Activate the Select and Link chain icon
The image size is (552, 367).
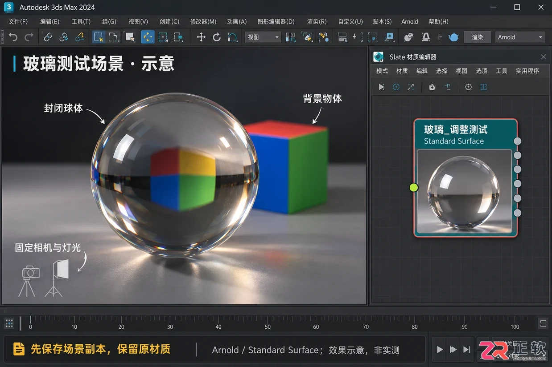(48, 37)
